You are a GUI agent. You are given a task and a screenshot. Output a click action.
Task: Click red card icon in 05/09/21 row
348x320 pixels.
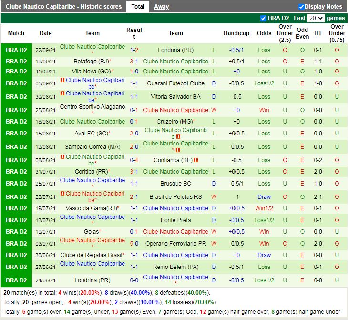tap(62, 80)
